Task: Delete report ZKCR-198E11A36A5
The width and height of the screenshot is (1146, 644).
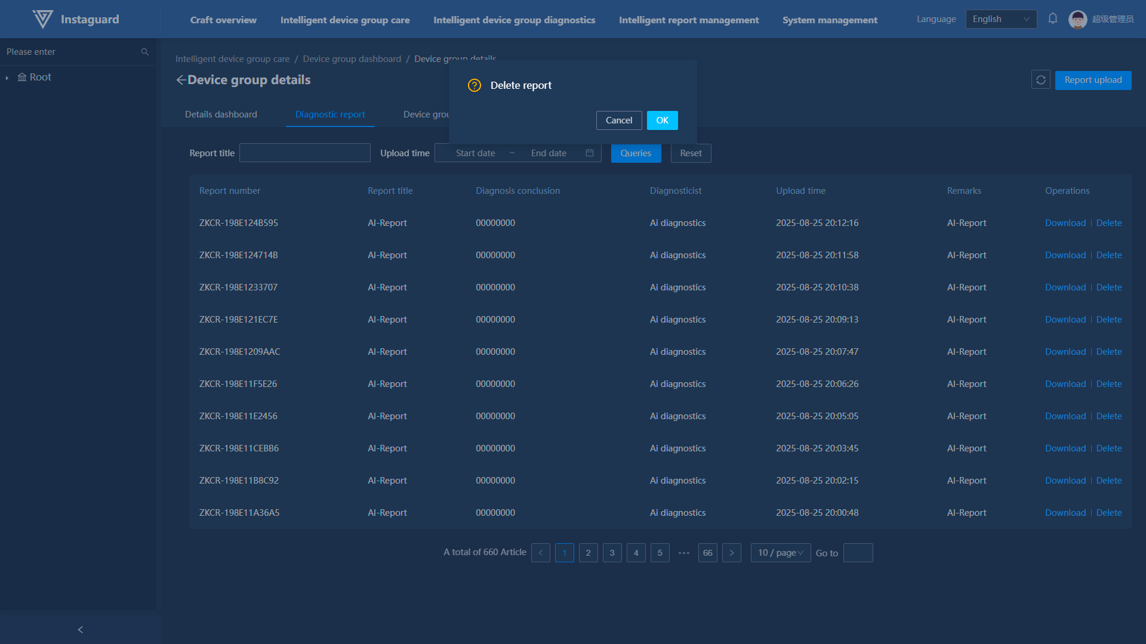Action: tap(1108, 513)
